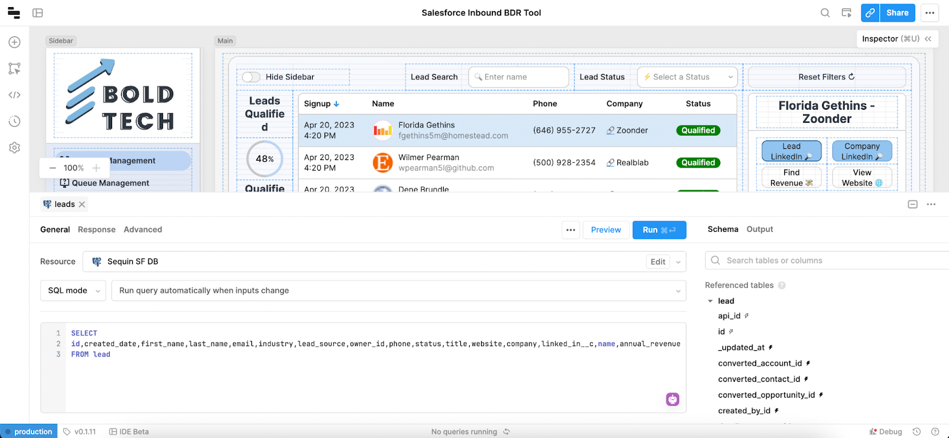949x438 pixels.
Task: Click the 48% circular progress indicator
Action: pos(265,159)
